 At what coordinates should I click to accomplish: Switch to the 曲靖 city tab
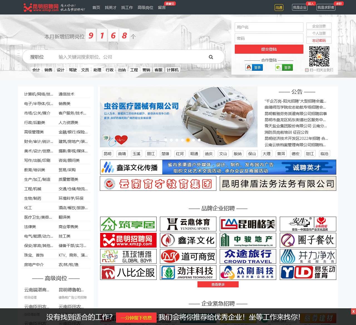click(122, 153)
